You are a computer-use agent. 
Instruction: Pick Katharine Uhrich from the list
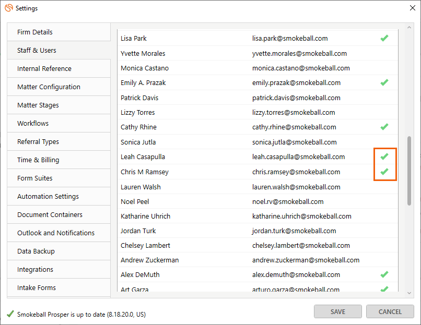click(258, 216)
